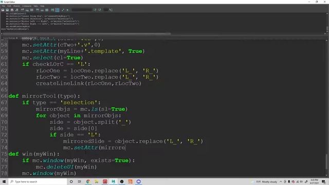
Task: Click the Save Script toolbar icon
Action: pos(12,10)
